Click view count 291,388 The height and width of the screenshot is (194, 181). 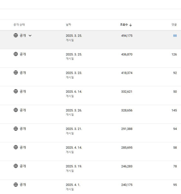coord(127,129)
